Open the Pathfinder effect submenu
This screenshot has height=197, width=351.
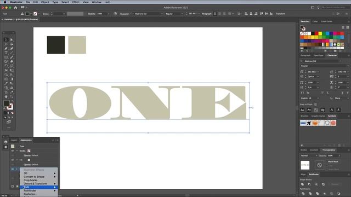[39, 191]
